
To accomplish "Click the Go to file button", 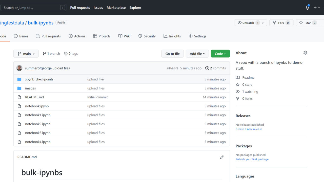I will [172, 54].
